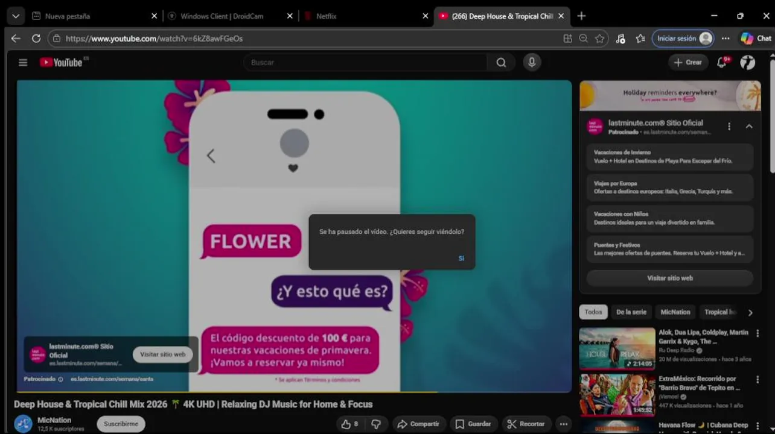The image size is (775, 434).
Task: Open the Crear button
Action: [687, 62]
